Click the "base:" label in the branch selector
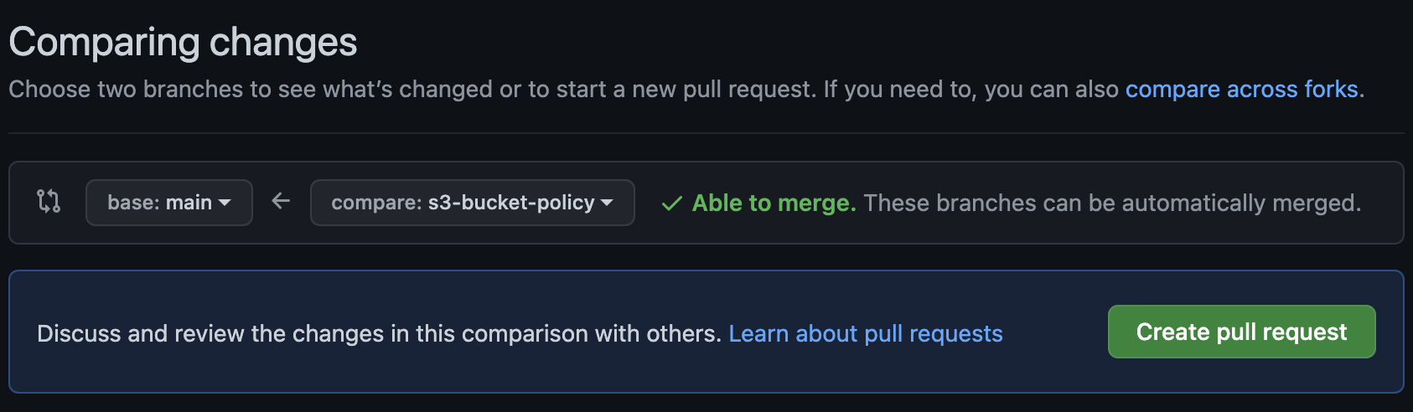 click(133, 203)
